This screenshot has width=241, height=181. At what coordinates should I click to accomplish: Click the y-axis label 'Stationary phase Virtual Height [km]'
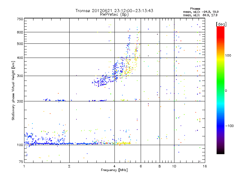[x=13, y=91]
